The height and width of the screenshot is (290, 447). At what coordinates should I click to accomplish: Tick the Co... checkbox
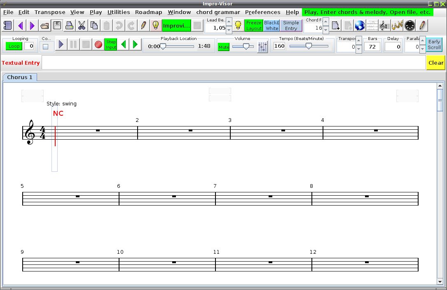click(x=46, y=47)
